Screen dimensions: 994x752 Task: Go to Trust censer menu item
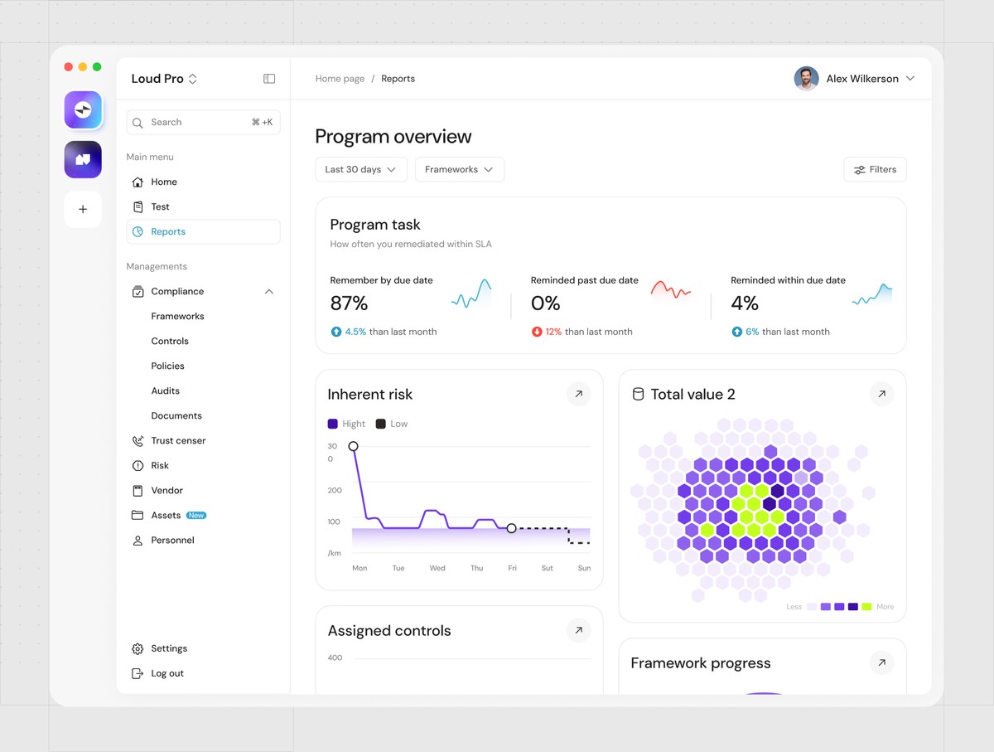tap(177, 440)
